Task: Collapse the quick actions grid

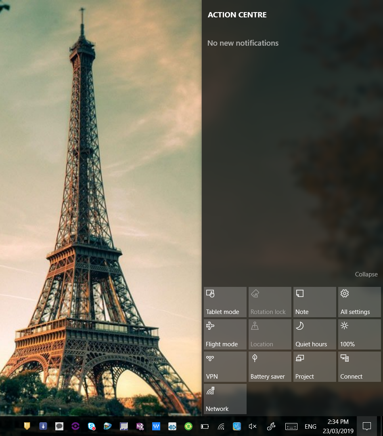Action: 366,274
